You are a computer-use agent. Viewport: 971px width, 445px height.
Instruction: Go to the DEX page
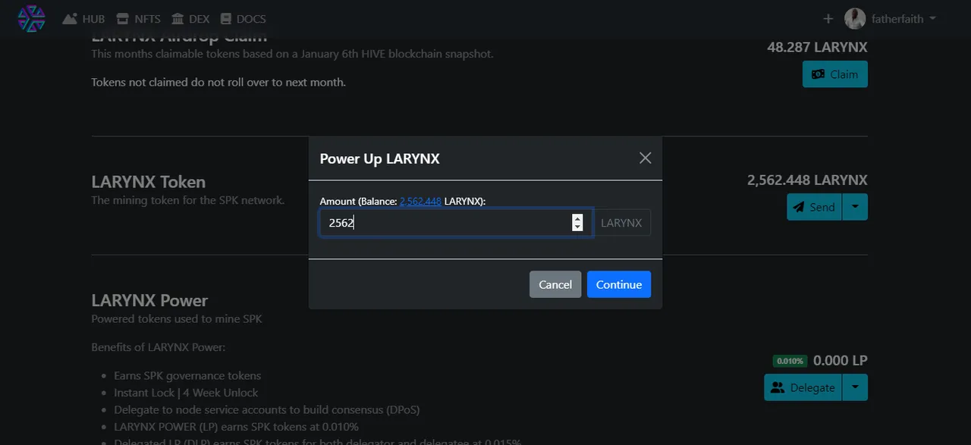[x=190, y=19]
